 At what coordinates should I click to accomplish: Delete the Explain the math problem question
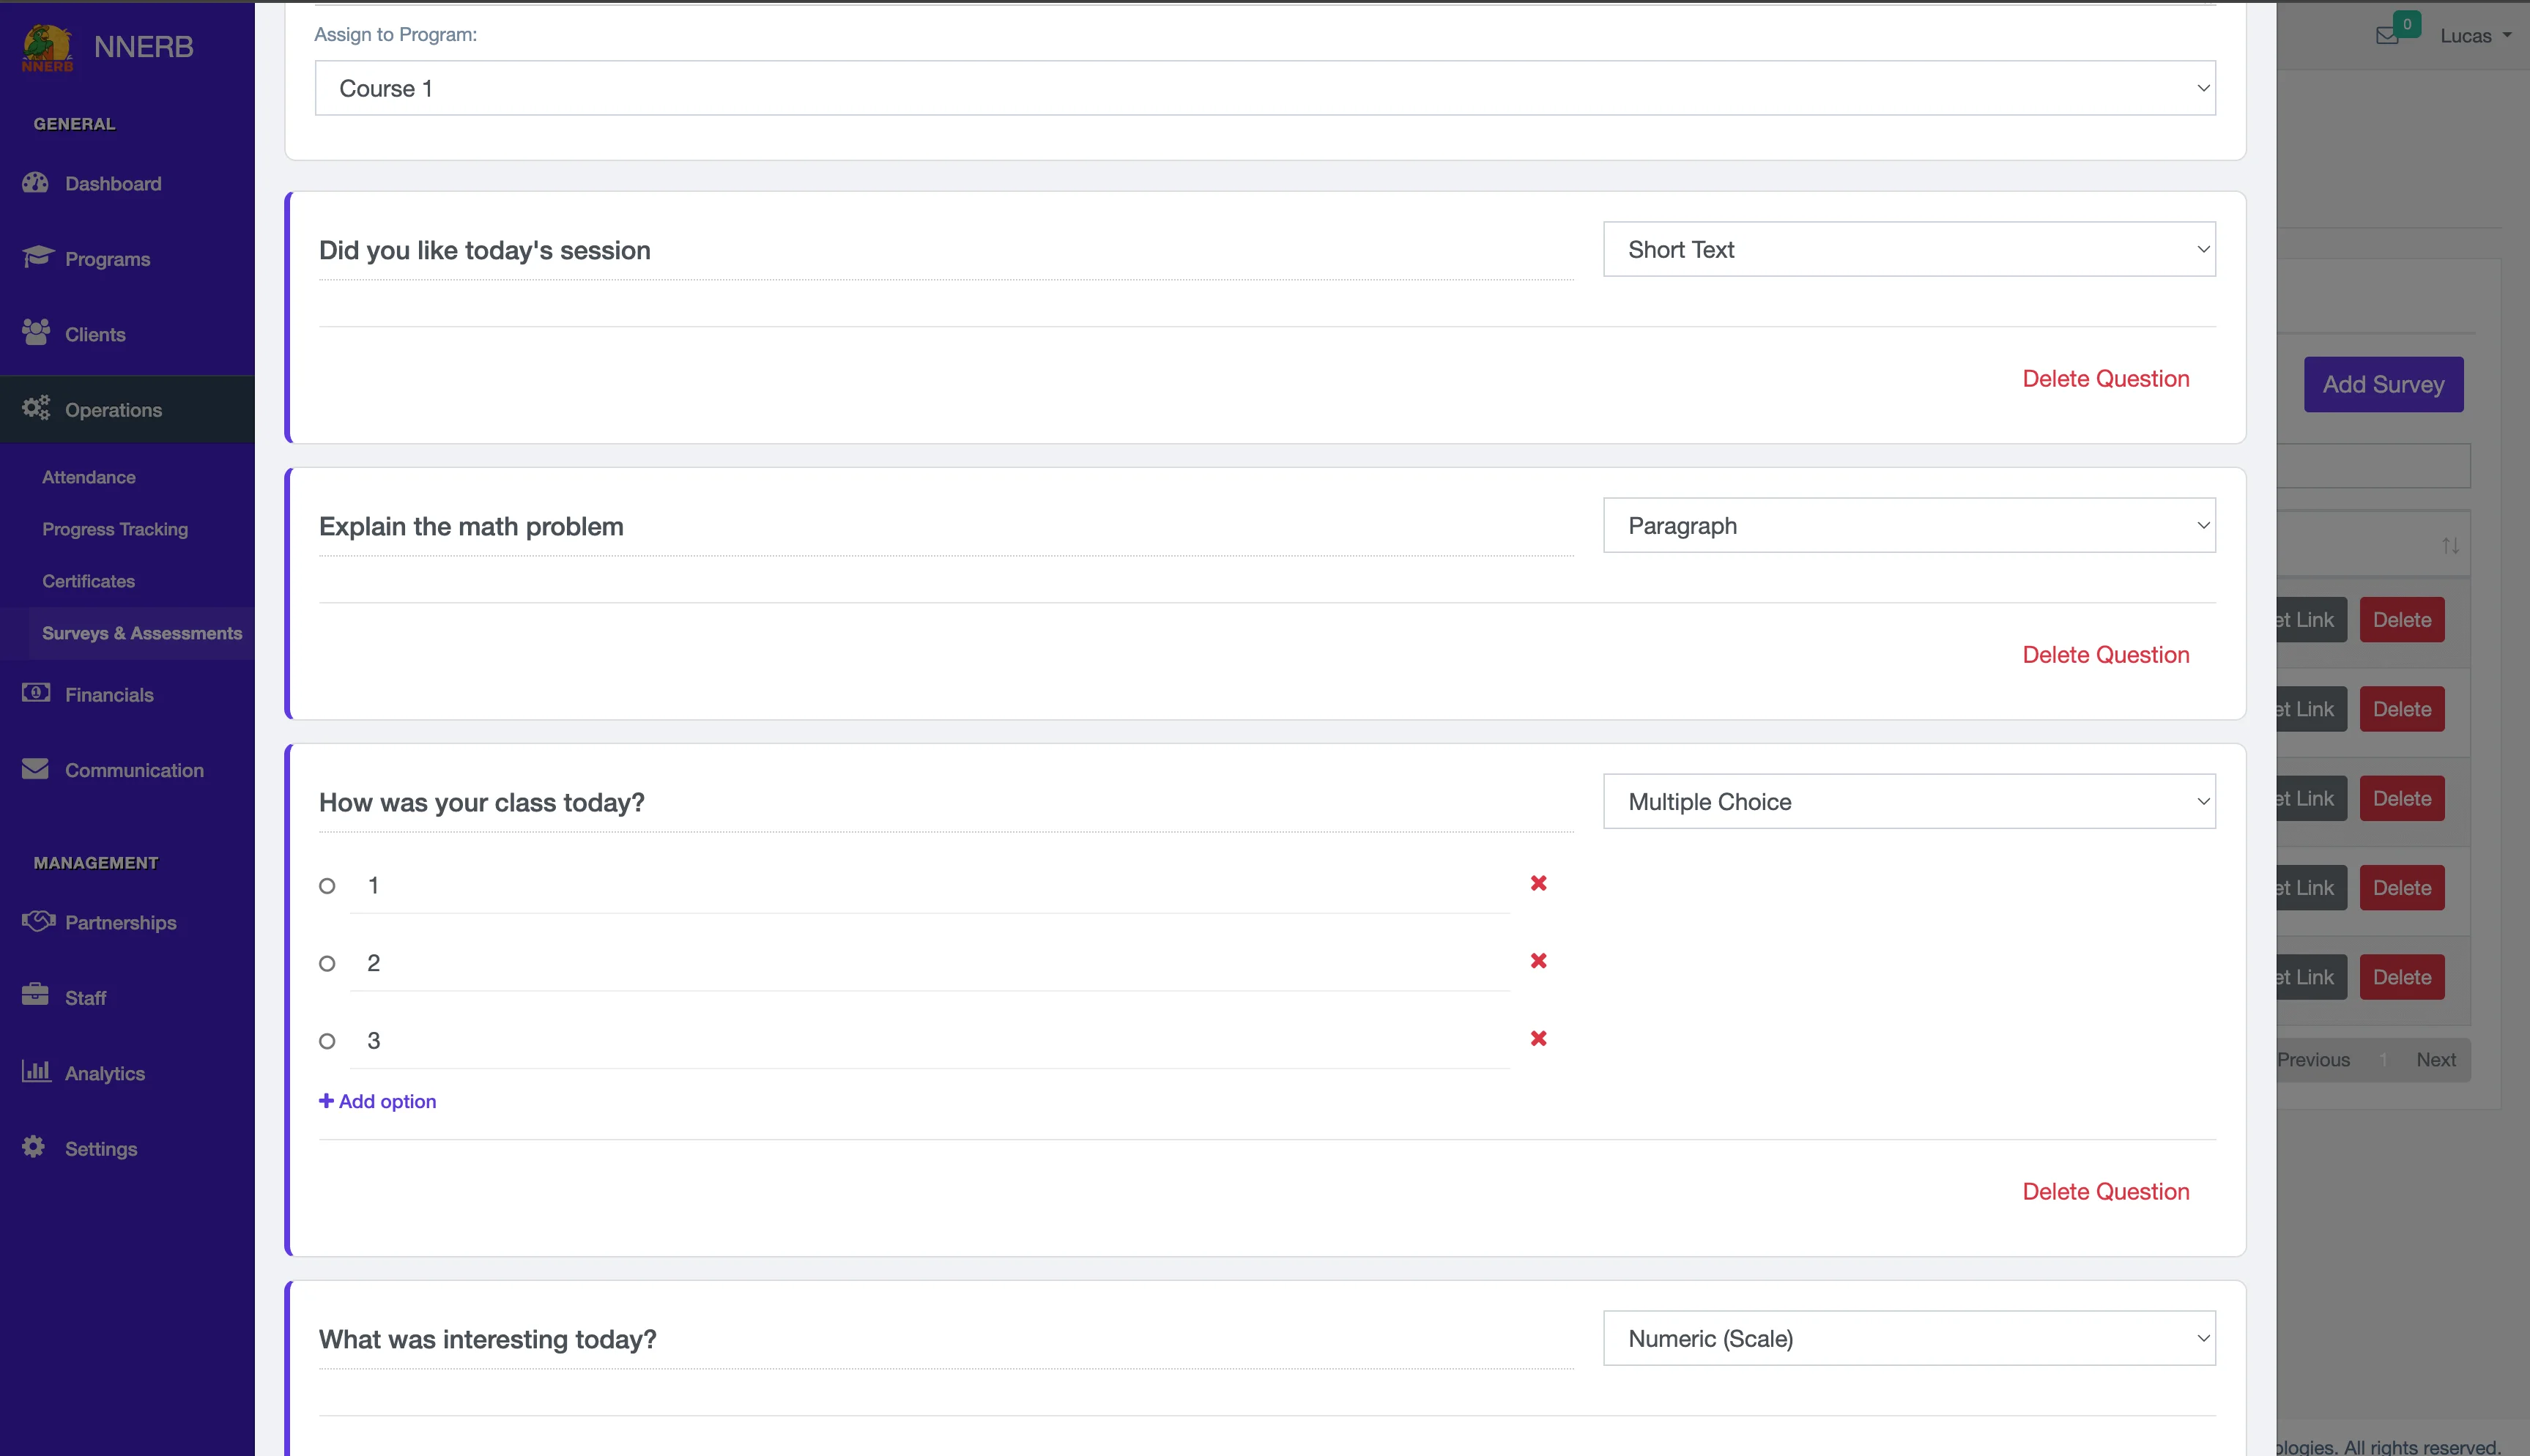[2105, 655]
